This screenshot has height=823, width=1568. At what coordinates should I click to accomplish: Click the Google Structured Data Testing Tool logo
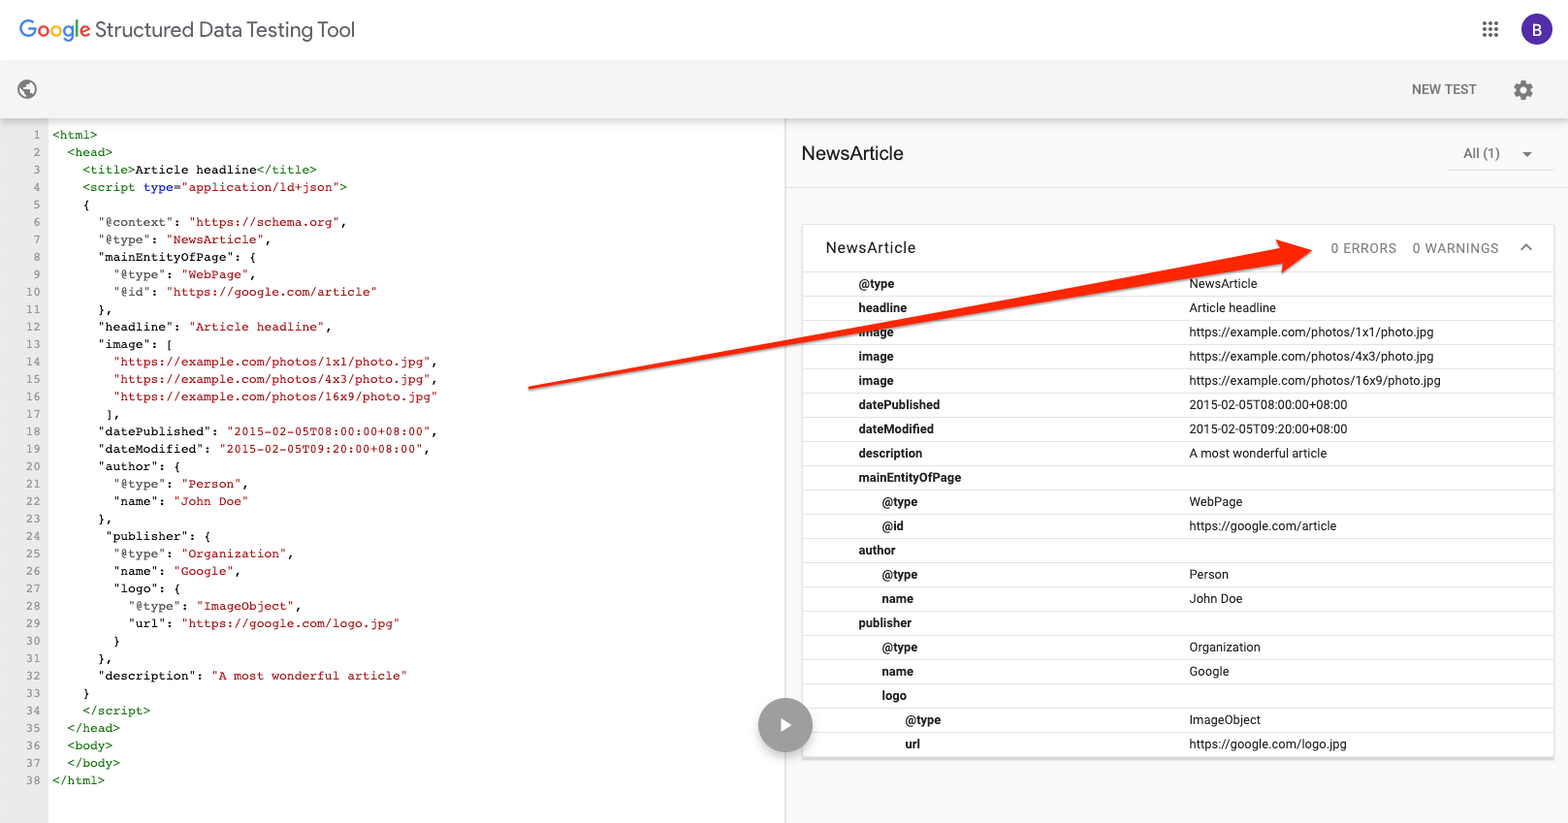click(x=187, y=30)
